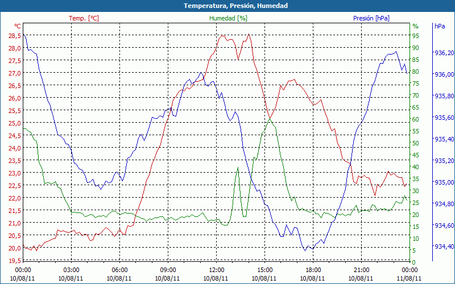Click the 30 humidity axis value

416,191
